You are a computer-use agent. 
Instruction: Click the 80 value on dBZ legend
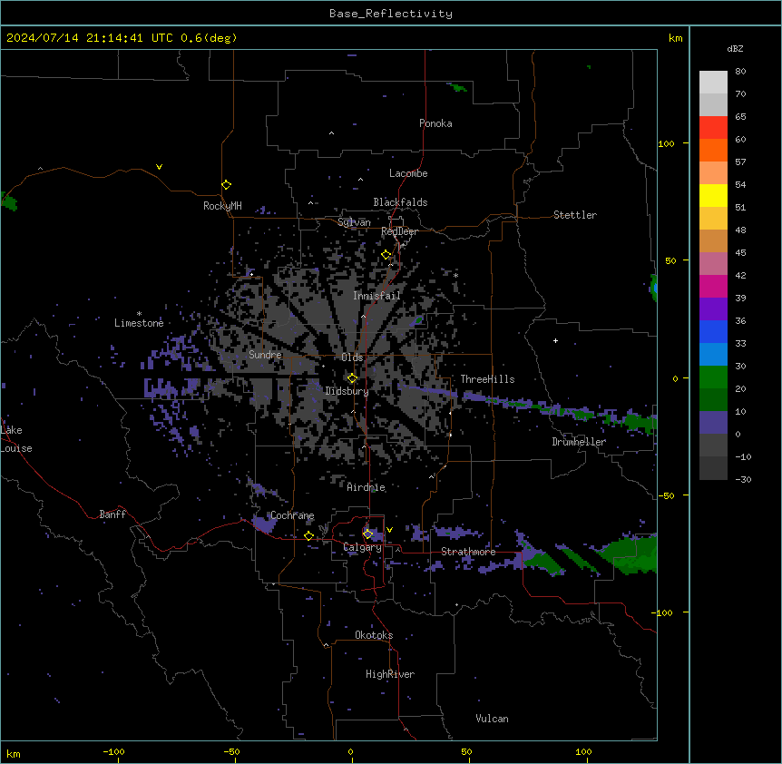(740, 72)
